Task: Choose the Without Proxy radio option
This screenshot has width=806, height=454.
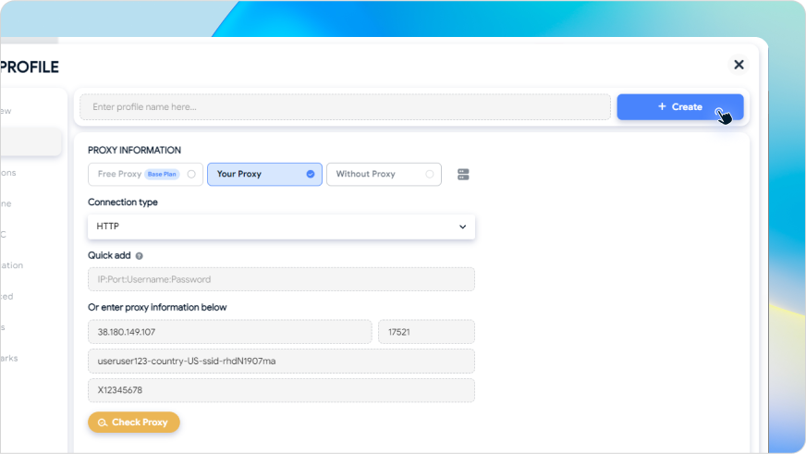Action: click(384, 175)
